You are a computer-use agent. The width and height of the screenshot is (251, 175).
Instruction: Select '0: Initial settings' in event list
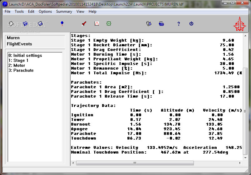coord(25,55)
